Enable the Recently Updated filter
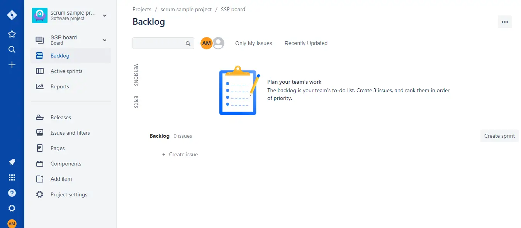This screenshot has width=521, height=228. tap(305, 43)
